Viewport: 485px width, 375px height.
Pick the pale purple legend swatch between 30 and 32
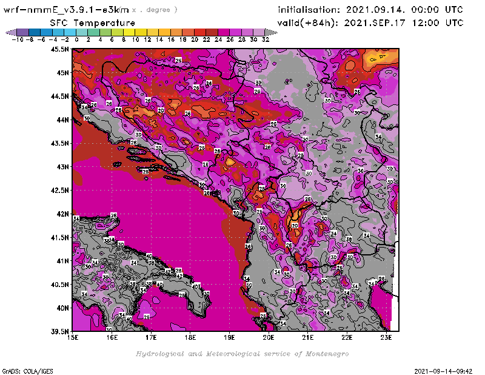click(x=259, y=32)
